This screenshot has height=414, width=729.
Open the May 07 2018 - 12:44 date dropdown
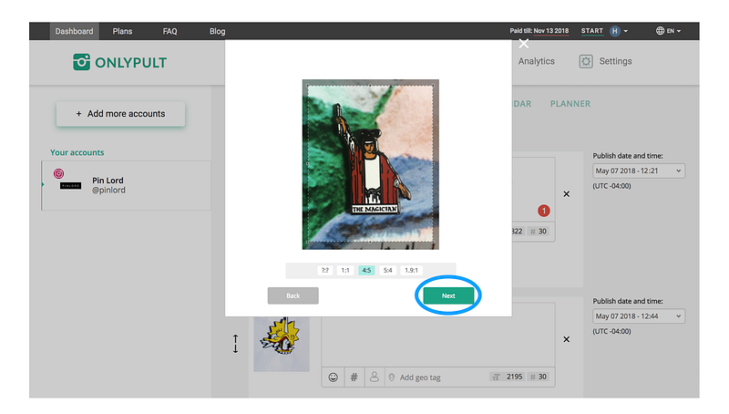[x=639, y=316]
